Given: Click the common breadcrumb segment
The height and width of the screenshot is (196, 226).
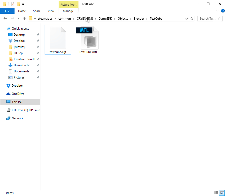Looking at the screenshot, I should pos(64,19).
